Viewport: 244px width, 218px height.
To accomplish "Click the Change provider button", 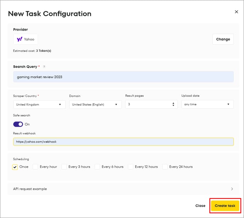I will coord(223,39).
